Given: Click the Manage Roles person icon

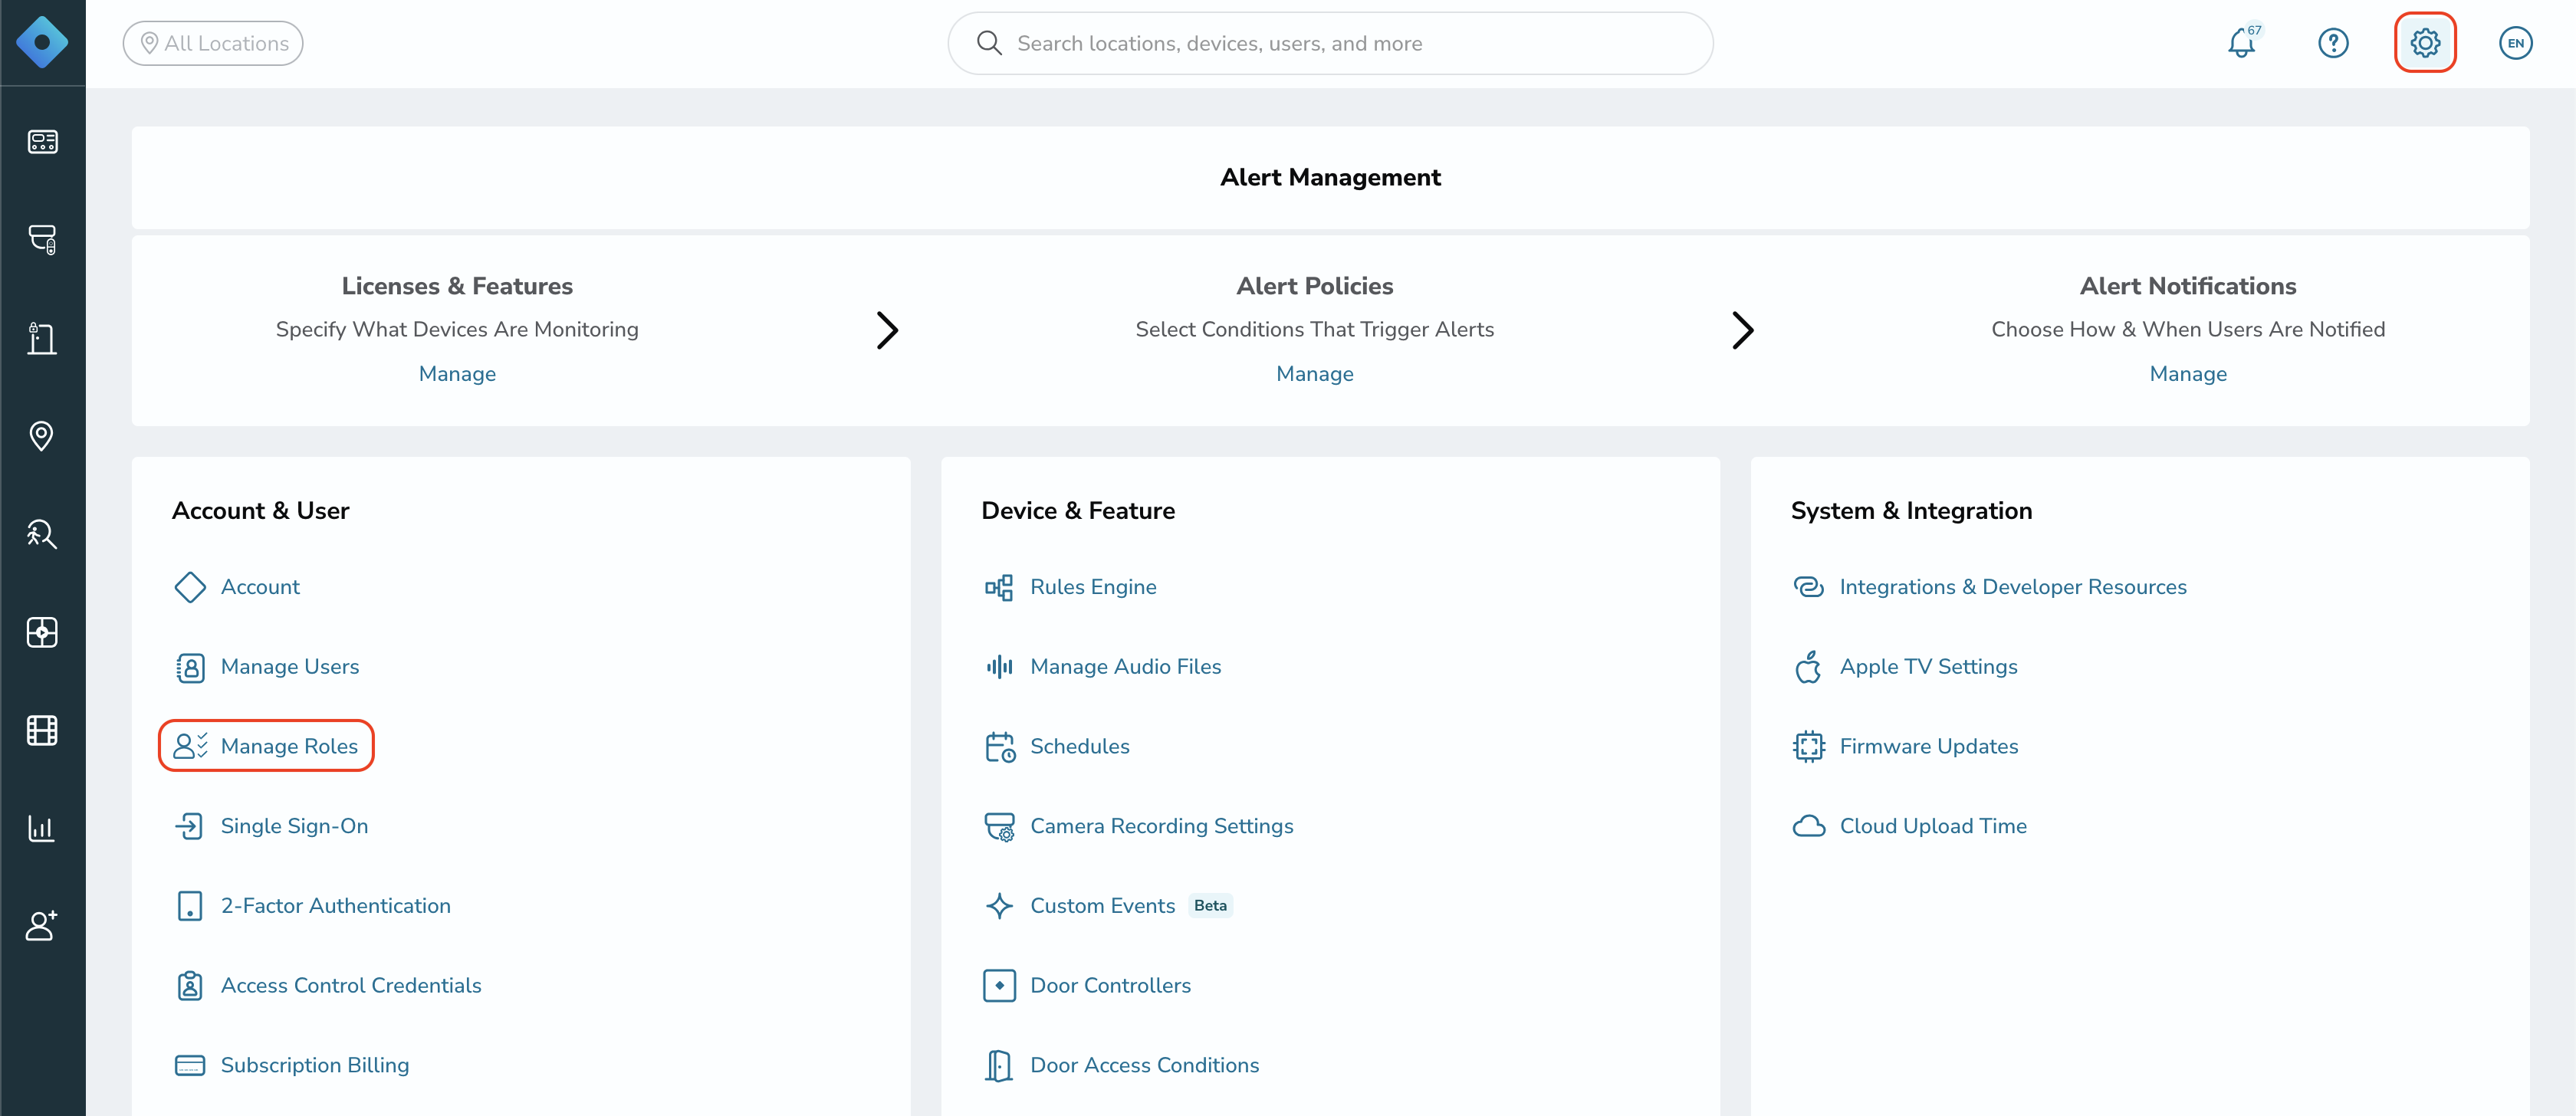Looking at the screenshot, I should pyautogui.click(x=190, y=746).
